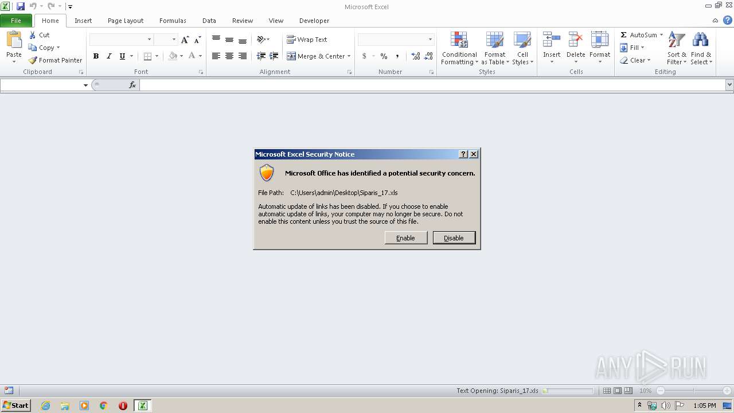Center text horizontally
734x413 pixels.
coord(229,56)
